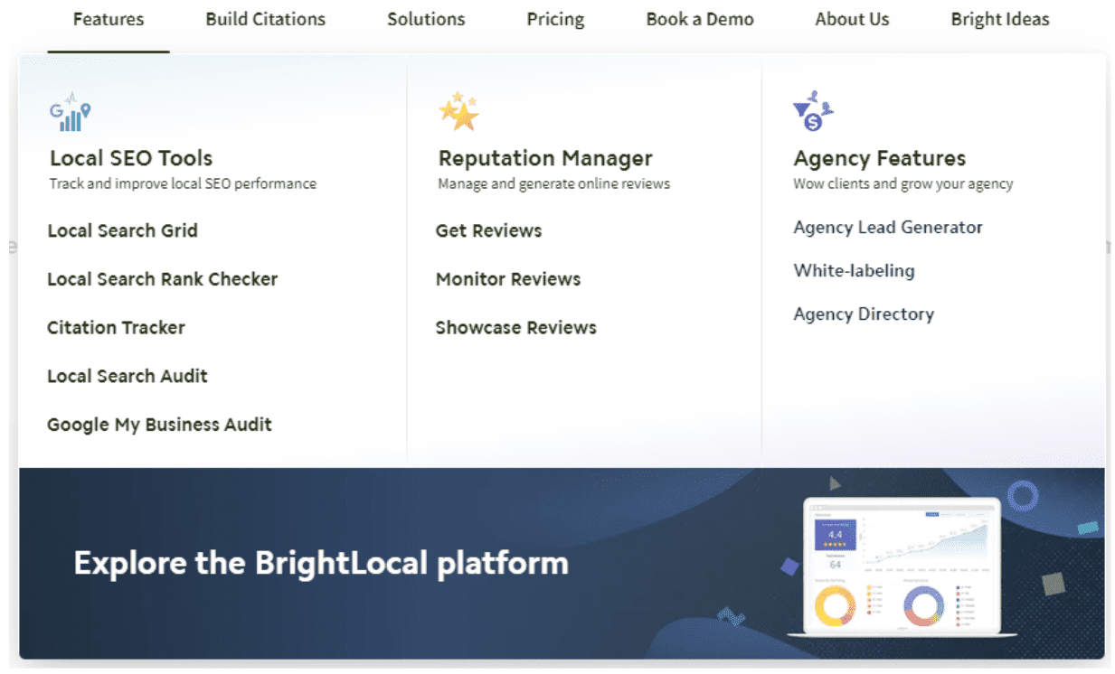Click 'Manage and generate online reviews' text
Image resolution: width=1115 pixels, height=674 pixels.
tap(554, 184)
